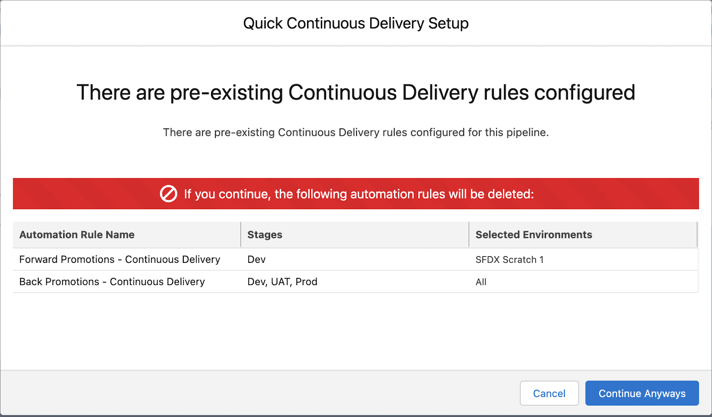712x417 pixels.
Task: Click the red deletion warning banner text
Action: coord(359,194)
